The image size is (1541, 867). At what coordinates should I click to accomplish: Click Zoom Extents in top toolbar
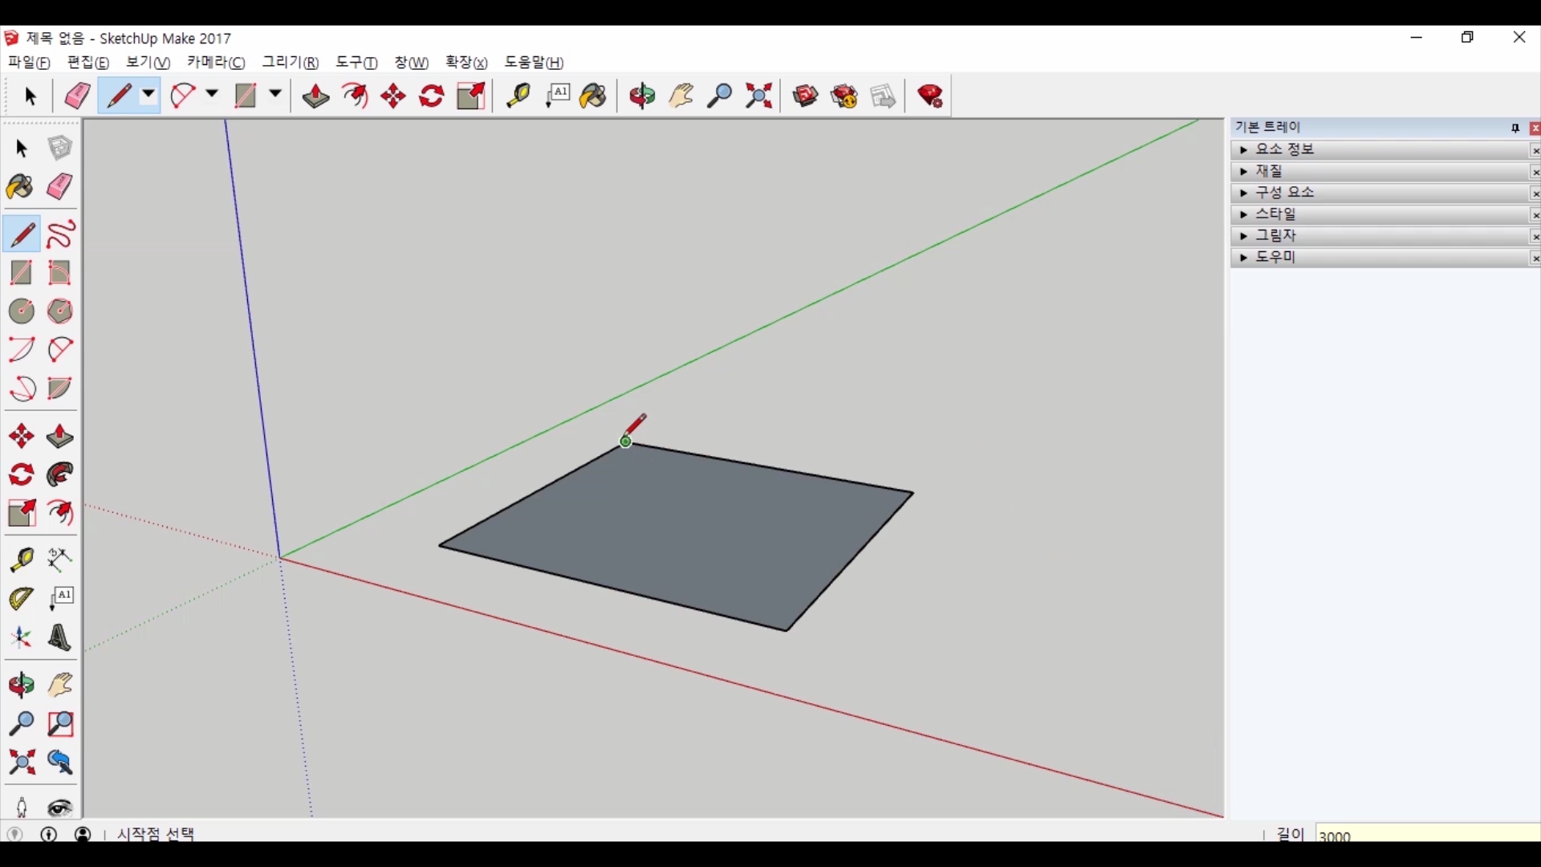(758, 96)
